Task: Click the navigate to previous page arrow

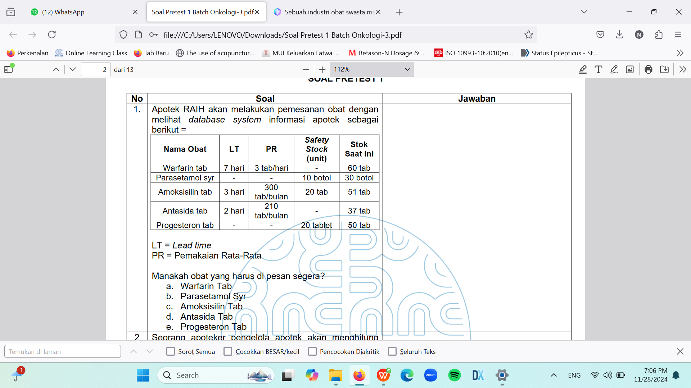Action: coord(56,70)
